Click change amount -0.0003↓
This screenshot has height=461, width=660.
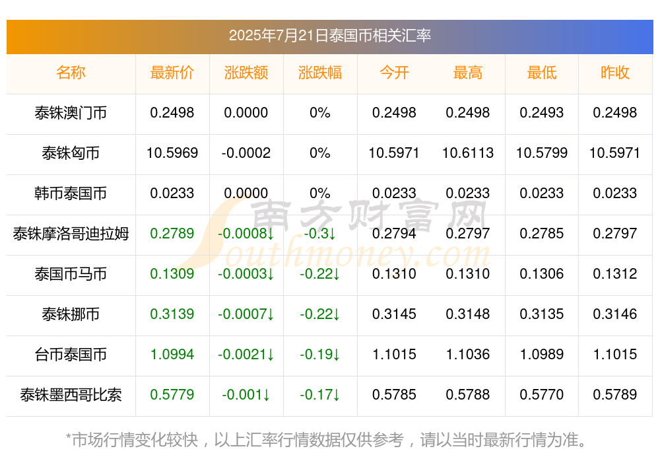pyautogui.click(x=246, y=274)
